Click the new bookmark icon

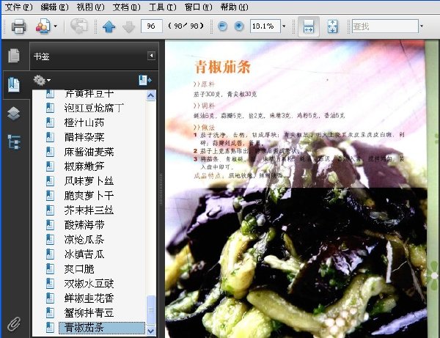(145, 80)
